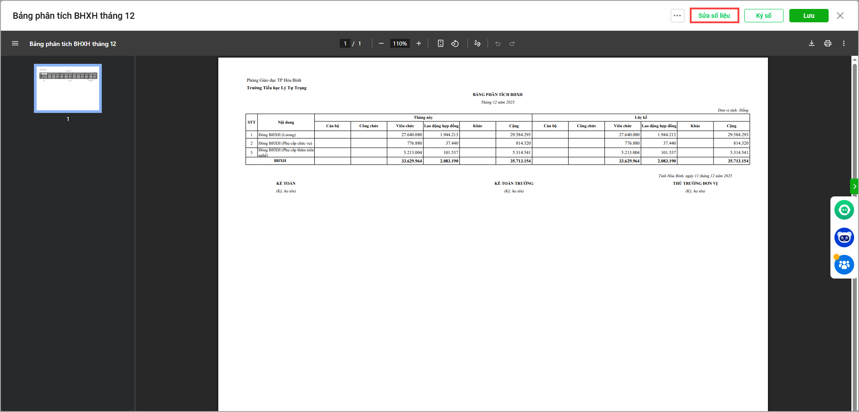This screenshot has width=859, height=412.
Task: Open the three-dot options beside Sửa số liệu
Action: (677, 16)
